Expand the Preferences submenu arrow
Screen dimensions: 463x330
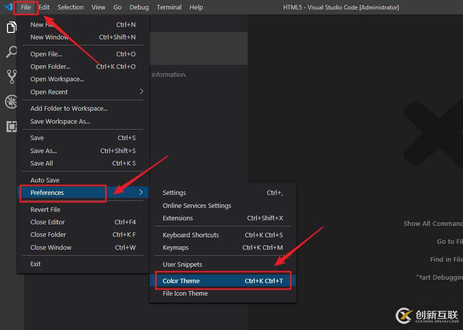pyautogui.click(x=141, y=192)
